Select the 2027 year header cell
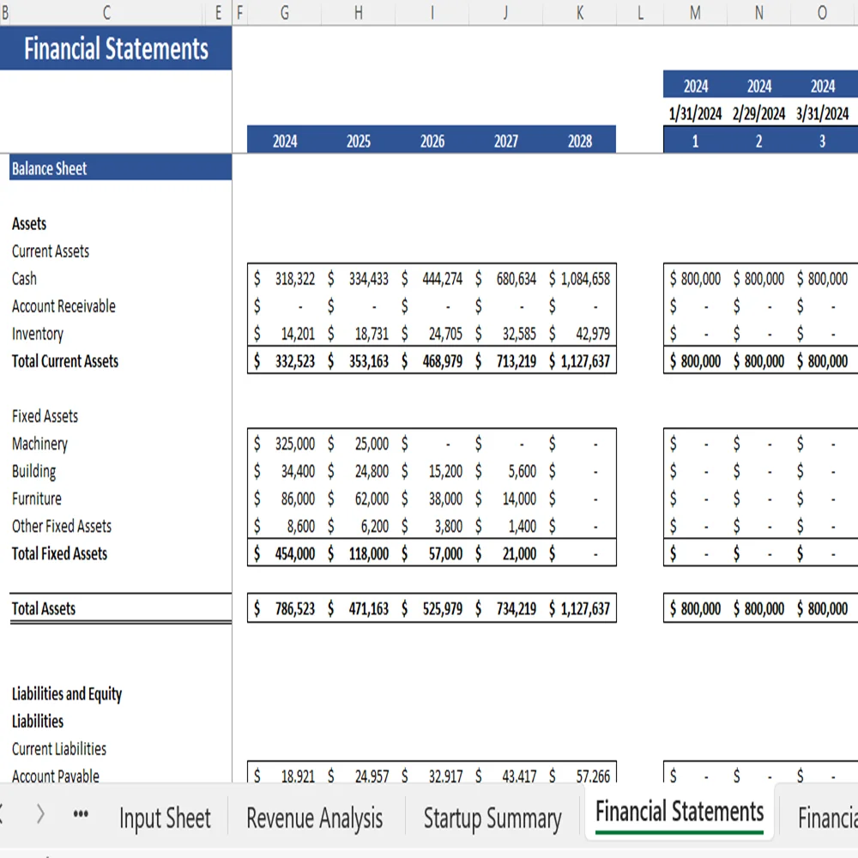The width and height of the screenshot is (858, 858). tap(506, 142)
